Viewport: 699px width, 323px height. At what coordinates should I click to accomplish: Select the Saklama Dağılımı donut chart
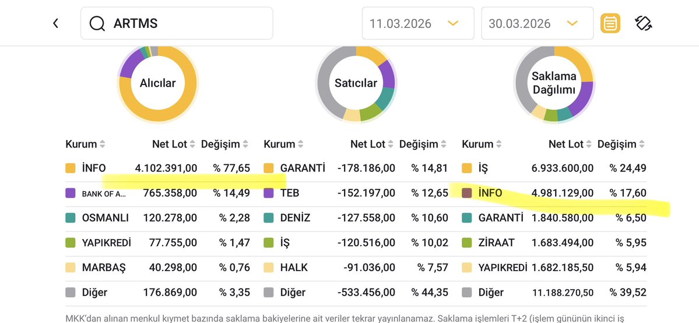(554, 83)
